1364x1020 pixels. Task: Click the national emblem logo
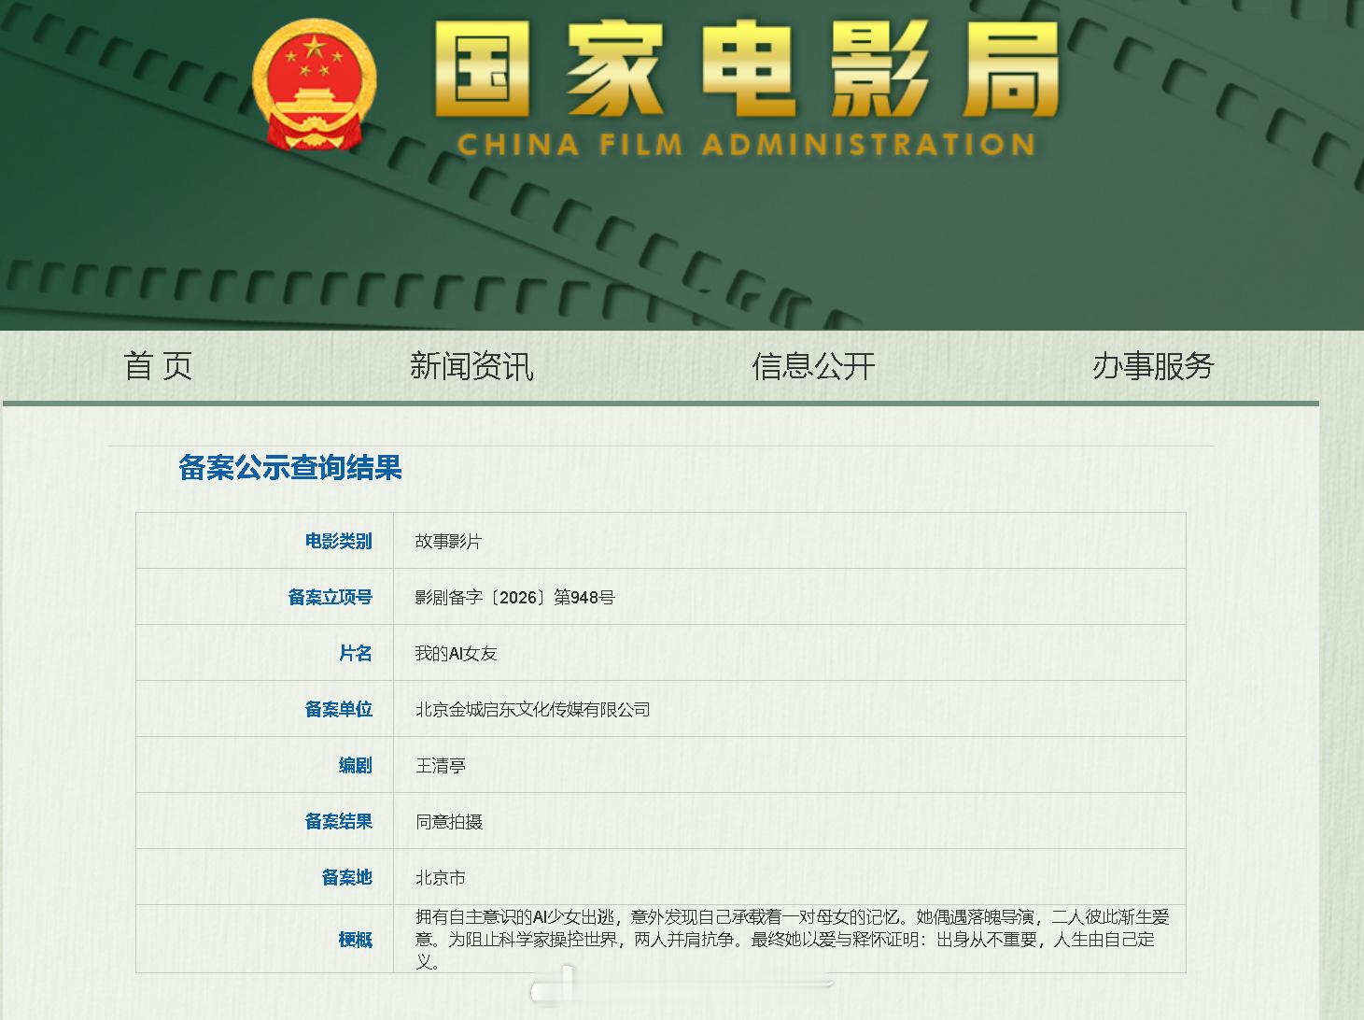coord(314,85)
